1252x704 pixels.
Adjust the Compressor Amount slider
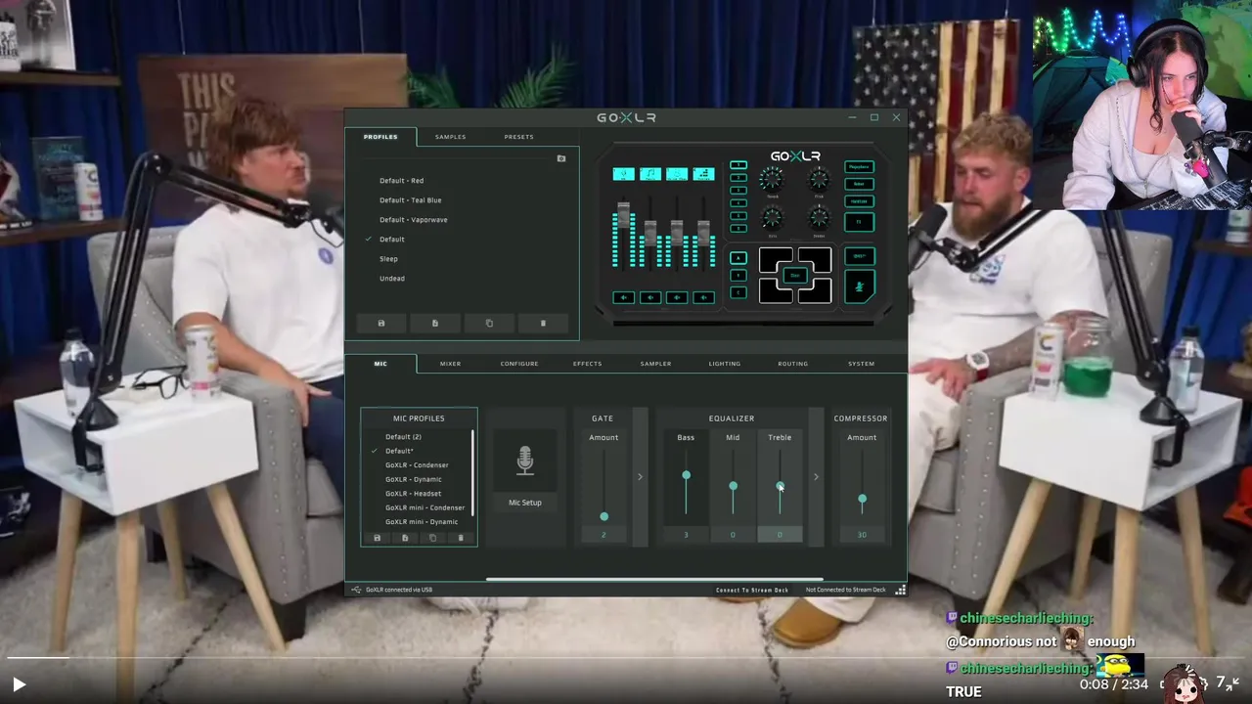click(x=862, y=499)
